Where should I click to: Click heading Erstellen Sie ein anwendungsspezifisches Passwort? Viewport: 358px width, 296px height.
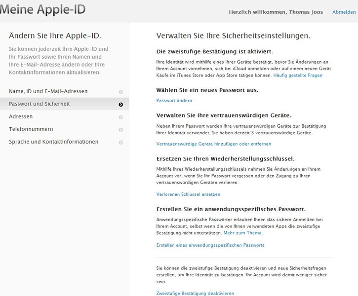231,209
